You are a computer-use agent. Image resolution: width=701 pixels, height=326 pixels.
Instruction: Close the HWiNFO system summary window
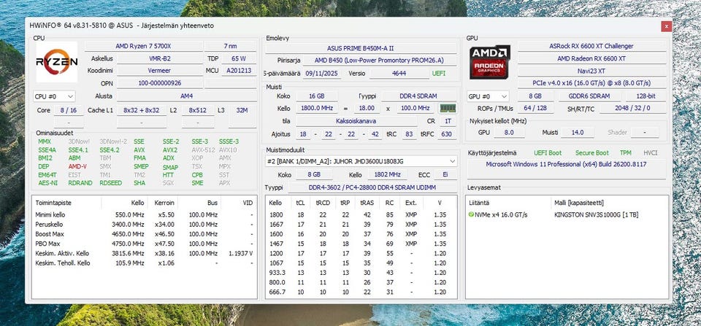(666, 26)
